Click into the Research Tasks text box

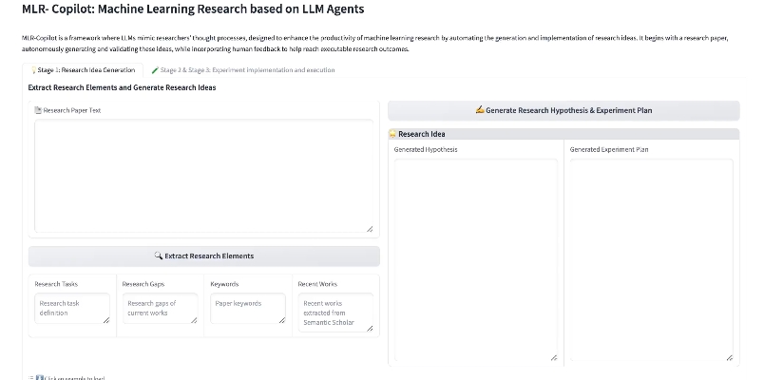coord(72,308)
